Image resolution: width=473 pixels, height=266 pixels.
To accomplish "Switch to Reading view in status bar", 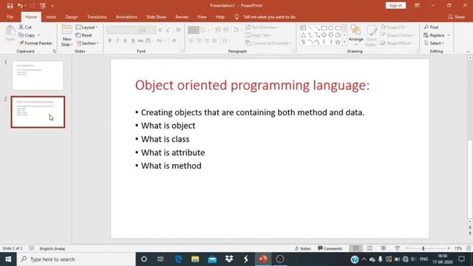I will (x=384, y=248).
